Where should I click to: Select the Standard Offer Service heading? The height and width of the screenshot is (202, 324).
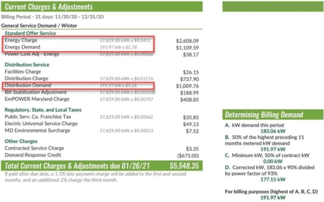pyautogui.click(x=30, y=33)
